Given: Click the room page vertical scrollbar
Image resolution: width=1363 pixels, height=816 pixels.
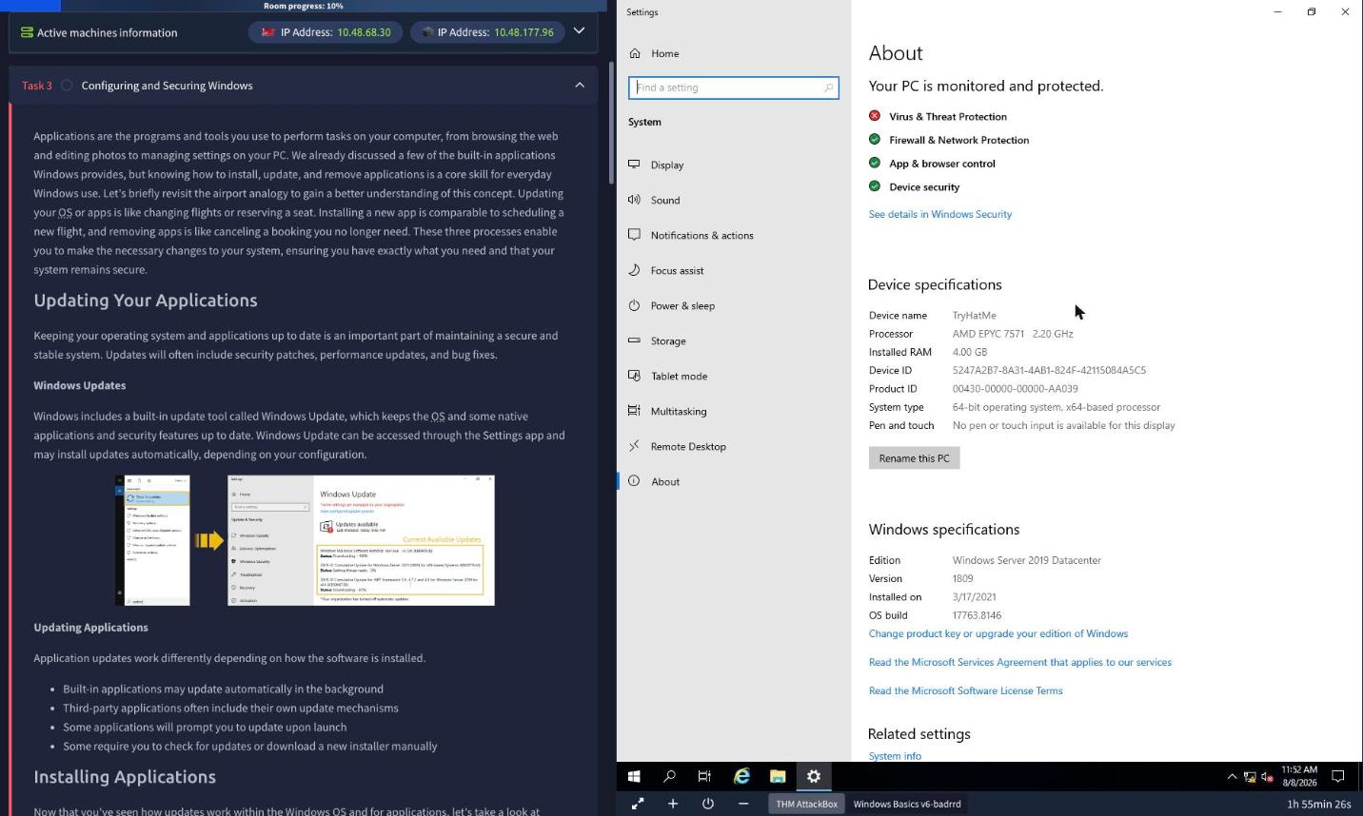Looking at the screenshot, I should click(x=611, y=123).
